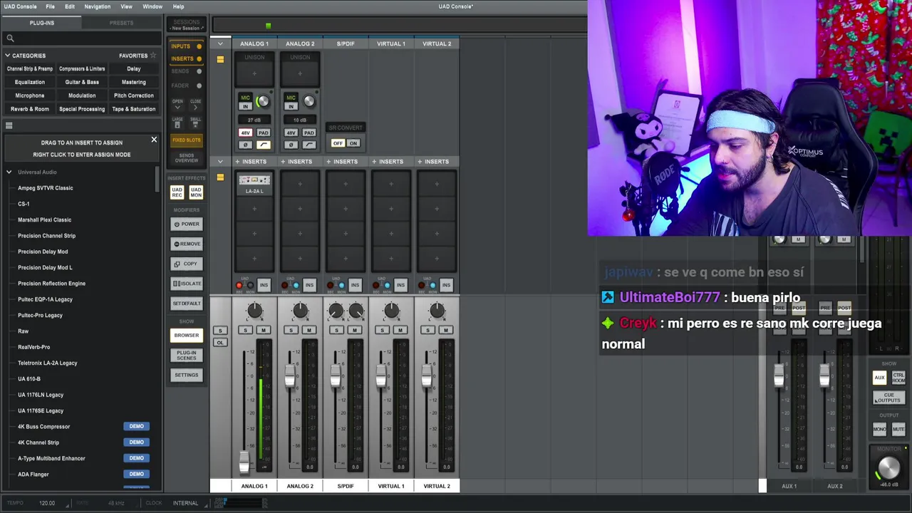Open console SETTINGS
This screenshot has height=513, width=912.
pyautogui.click(x=187, y=375)
